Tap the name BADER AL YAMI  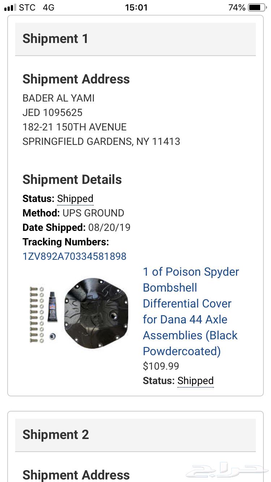(x=59, y=98)
